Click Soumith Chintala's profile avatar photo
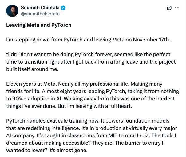This screenshot has width=186, height=157. (12, 11)
